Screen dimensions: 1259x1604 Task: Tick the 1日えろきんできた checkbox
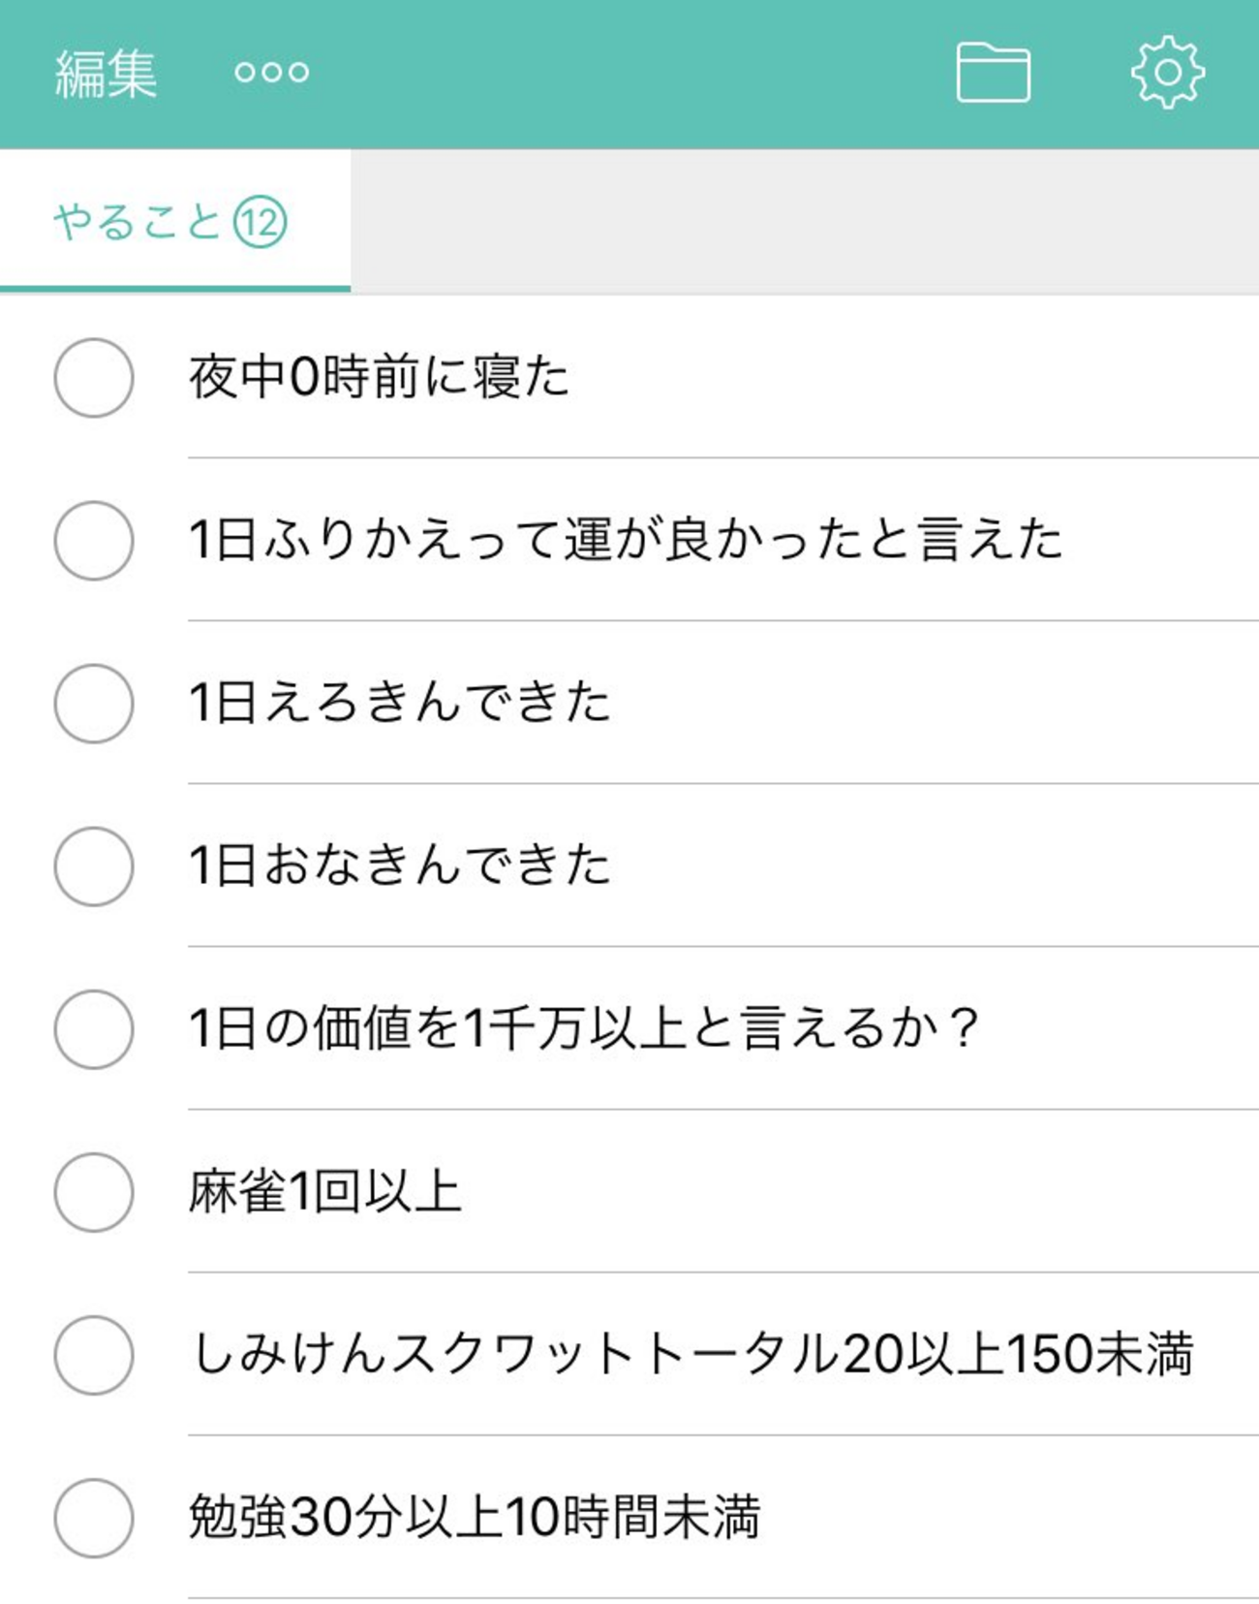[x=94, y=704]
